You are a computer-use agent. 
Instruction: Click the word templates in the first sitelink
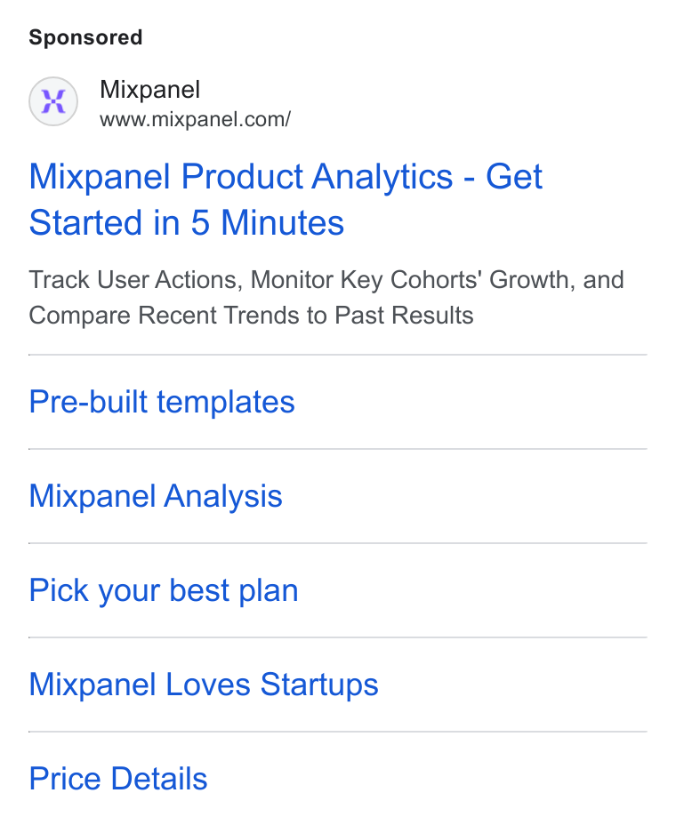coord(226,402)
